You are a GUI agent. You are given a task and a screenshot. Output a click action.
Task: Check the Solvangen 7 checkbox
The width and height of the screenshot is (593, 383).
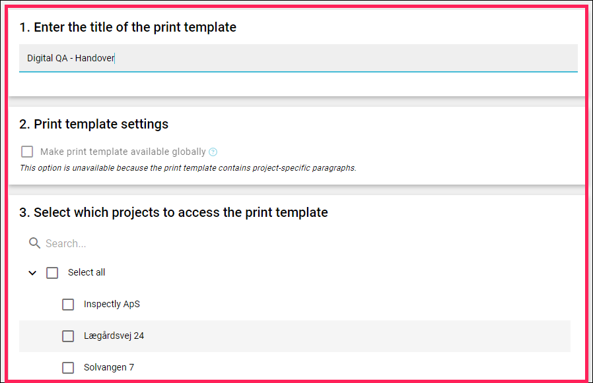pos(68,368)
